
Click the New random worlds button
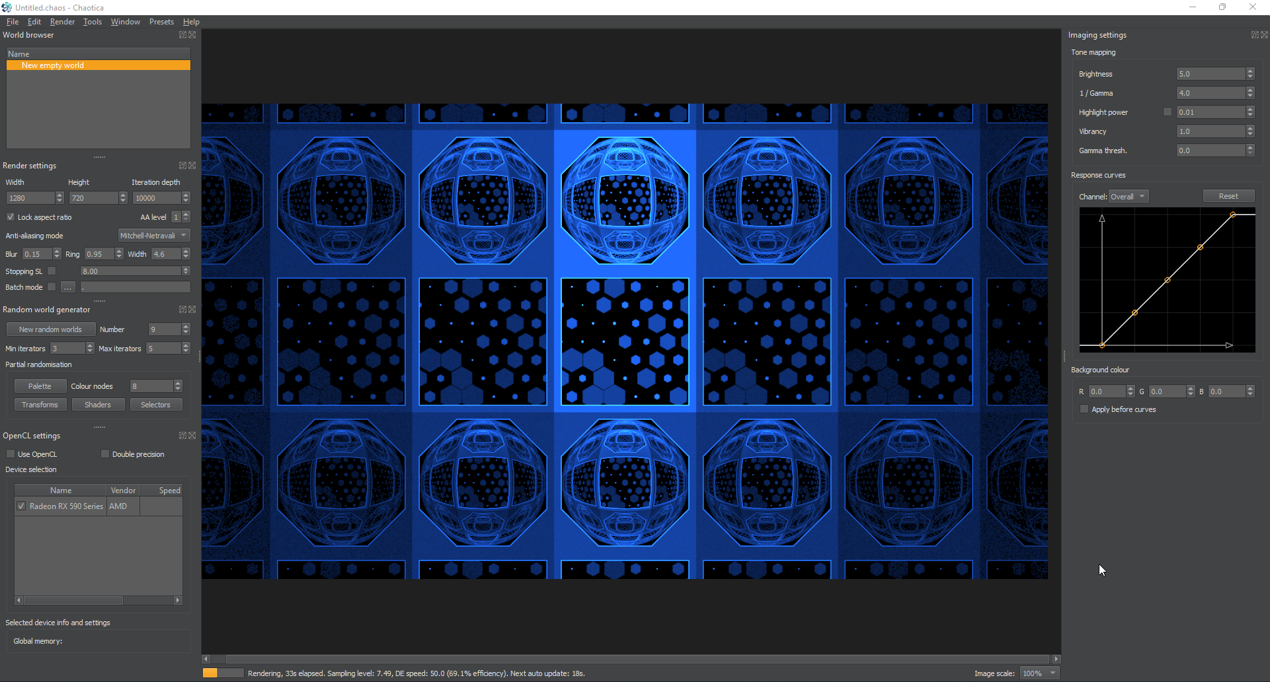(50, 329)
